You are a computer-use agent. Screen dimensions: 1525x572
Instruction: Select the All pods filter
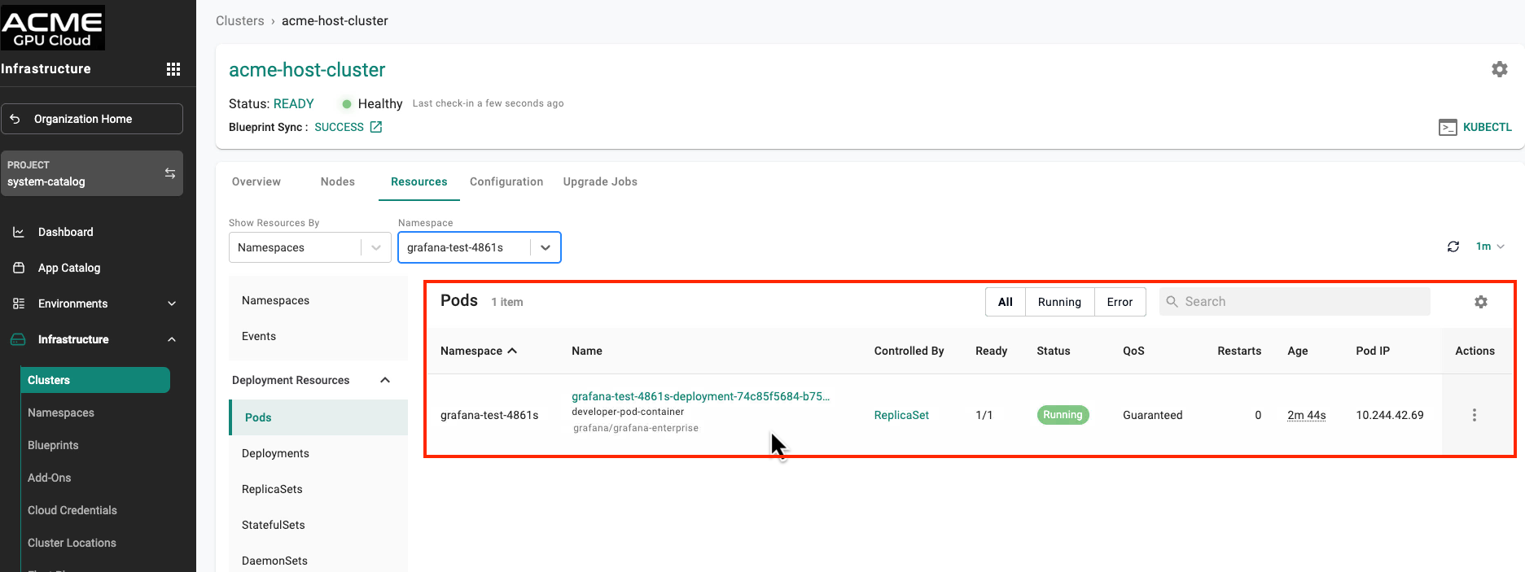[x=1005, y=302]
